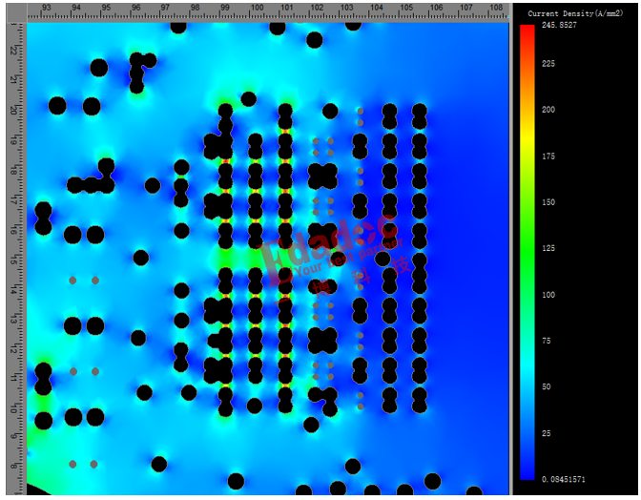This screenshot has width=641, height=500.
Task: Click the red top of the color bar
Action: tap(527, 33)
